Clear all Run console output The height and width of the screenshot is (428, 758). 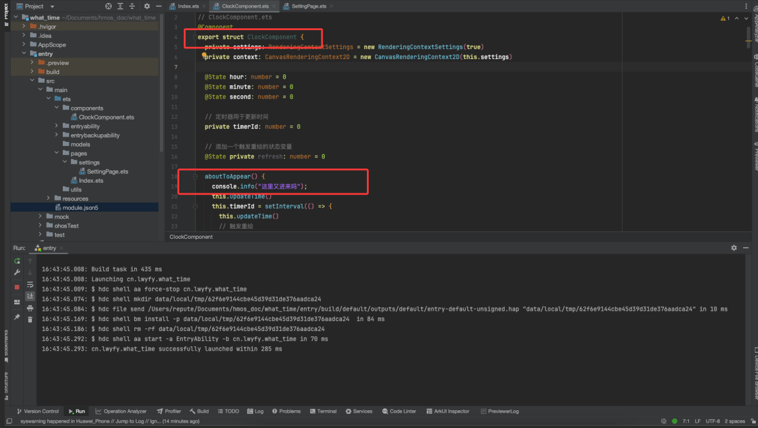30,319
